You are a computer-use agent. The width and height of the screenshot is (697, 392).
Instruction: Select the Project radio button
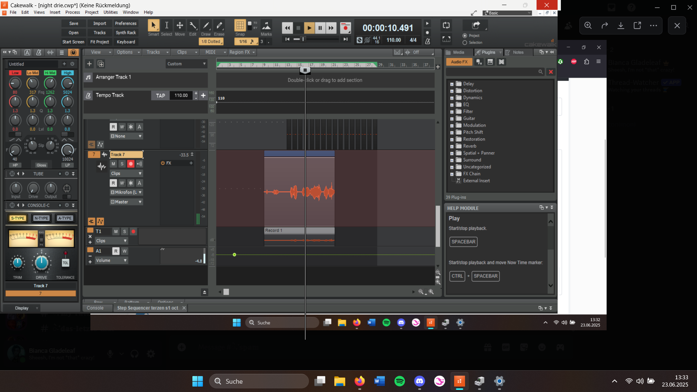pyautogui.click(x=465, y=36)
